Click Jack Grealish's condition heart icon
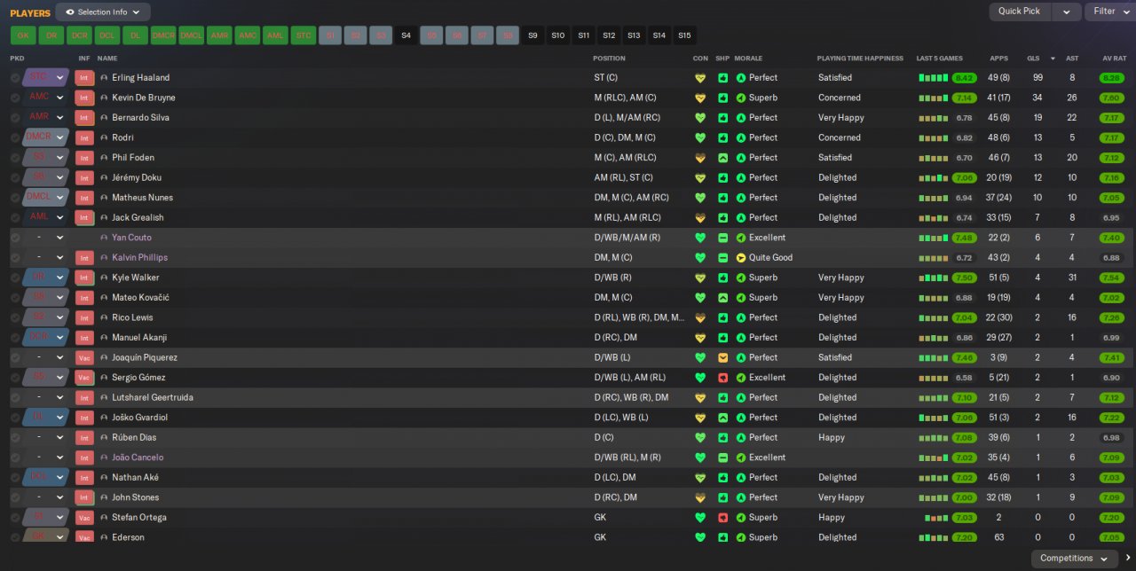 pos(699,218)
